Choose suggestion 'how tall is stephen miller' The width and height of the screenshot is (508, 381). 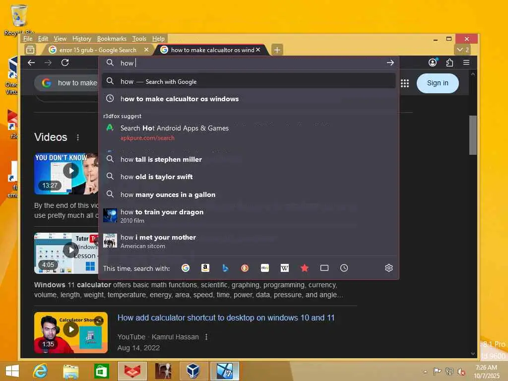pos(249,159)
